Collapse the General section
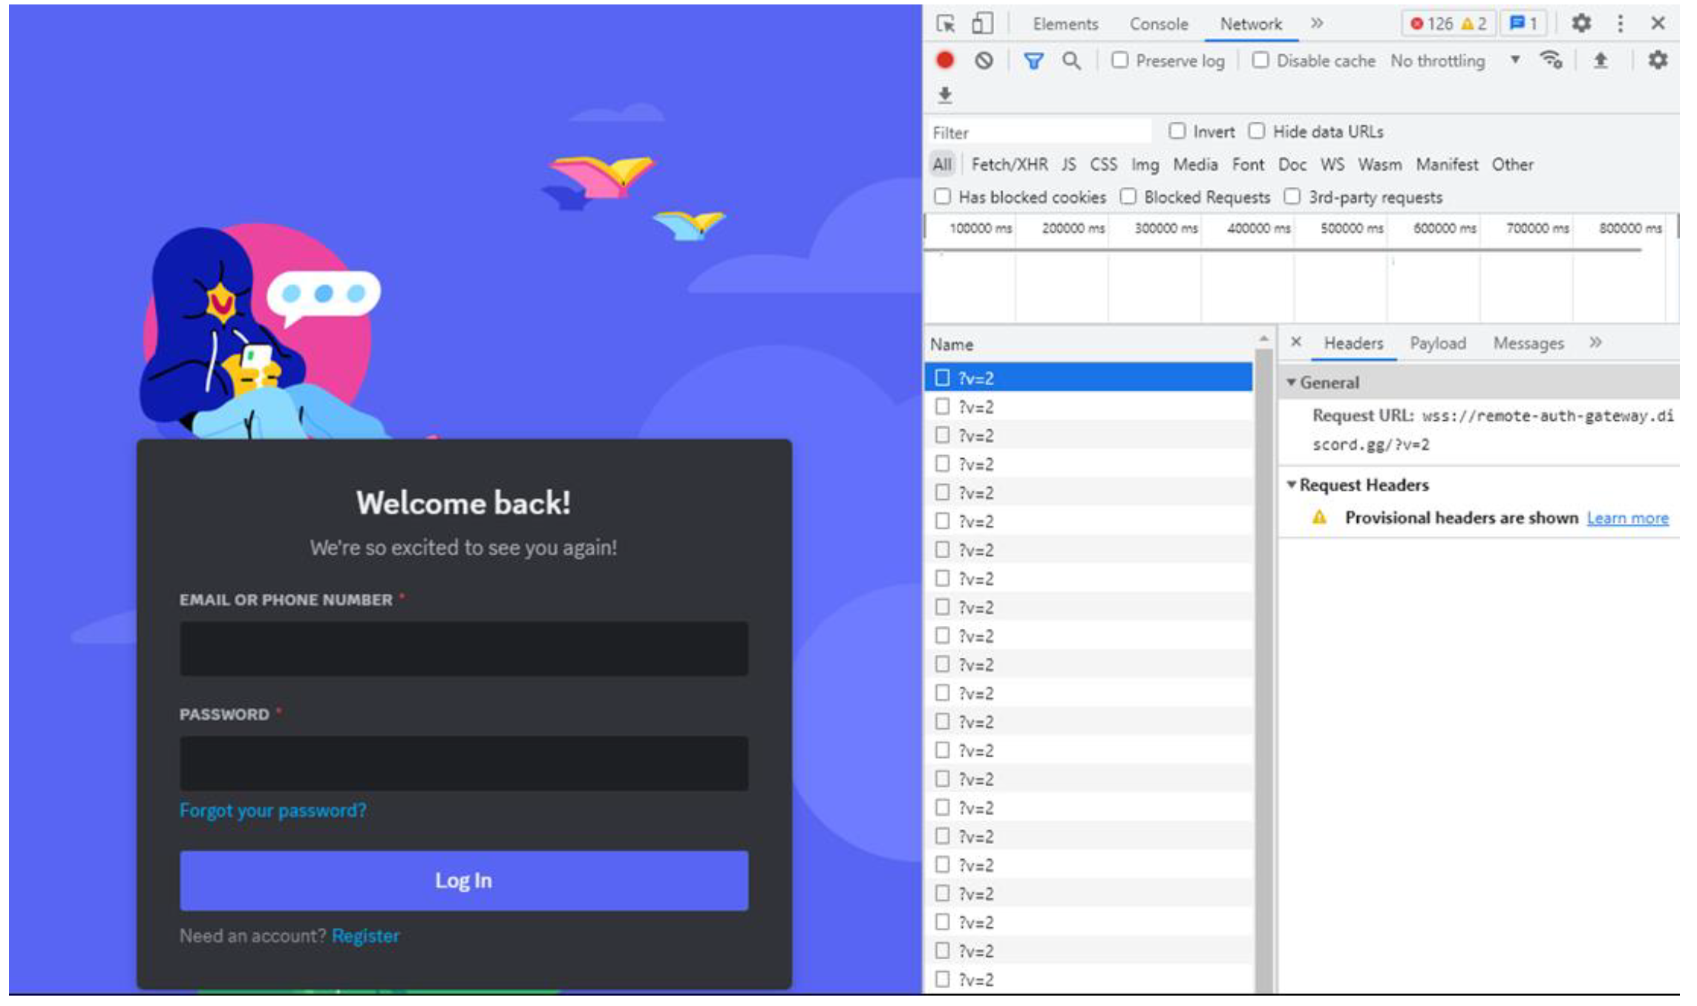This screenshot has height=1006, width=1697. coord(1291,382)
